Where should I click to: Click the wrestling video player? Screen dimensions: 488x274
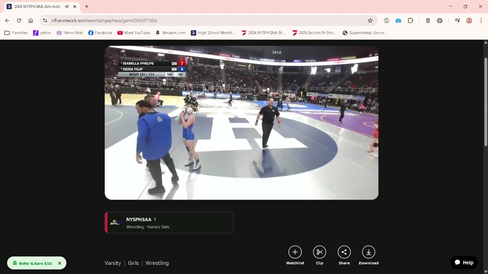coord(242,123)
